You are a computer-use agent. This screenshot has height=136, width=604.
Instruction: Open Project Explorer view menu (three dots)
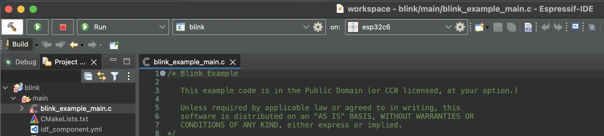pyautogui.click(x=129, y=76)
